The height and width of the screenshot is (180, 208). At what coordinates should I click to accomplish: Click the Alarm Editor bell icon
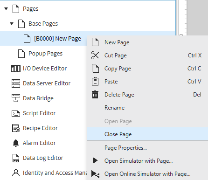16,143
